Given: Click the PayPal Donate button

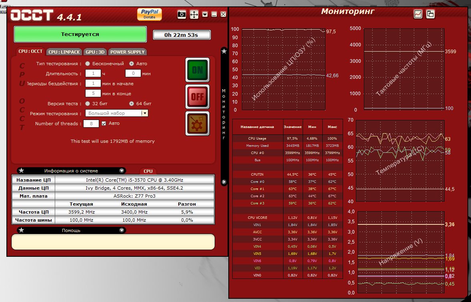Looking at the screenshot, I should (x=149, y=14).
